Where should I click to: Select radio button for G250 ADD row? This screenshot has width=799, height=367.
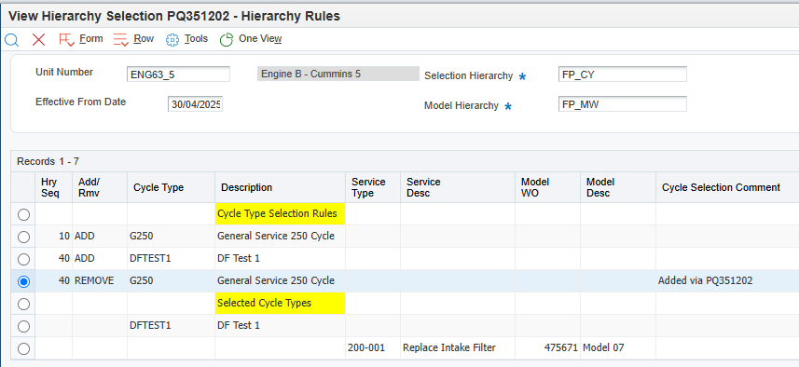(x=23, y=237)
